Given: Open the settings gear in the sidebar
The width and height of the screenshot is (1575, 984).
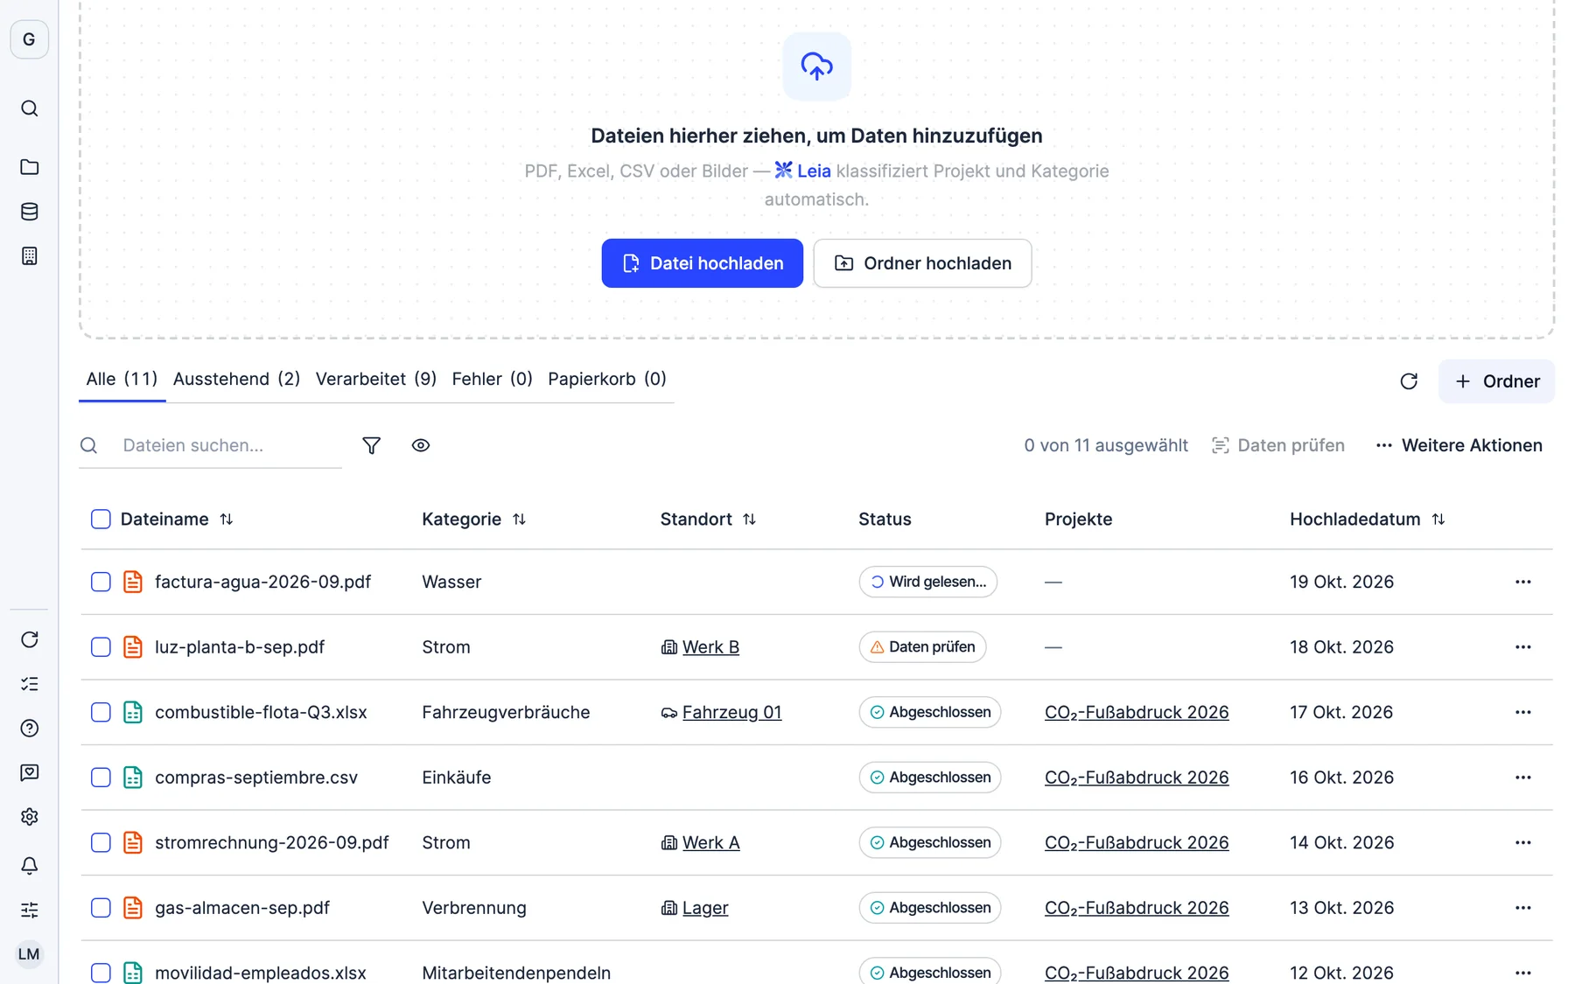Looking at the screenshot, I should click(x=29, y=816).
